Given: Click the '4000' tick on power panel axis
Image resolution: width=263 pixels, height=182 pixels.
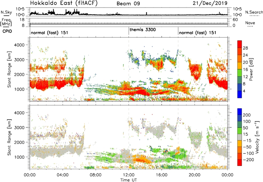Looking at the screenshot, I should [x=19, y=45].
